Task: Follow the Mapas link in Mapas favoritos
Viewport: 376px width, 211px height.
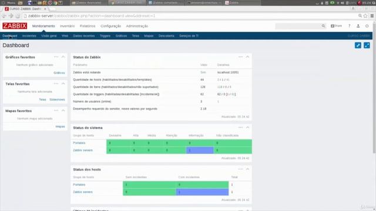Action: pos(60,127)
